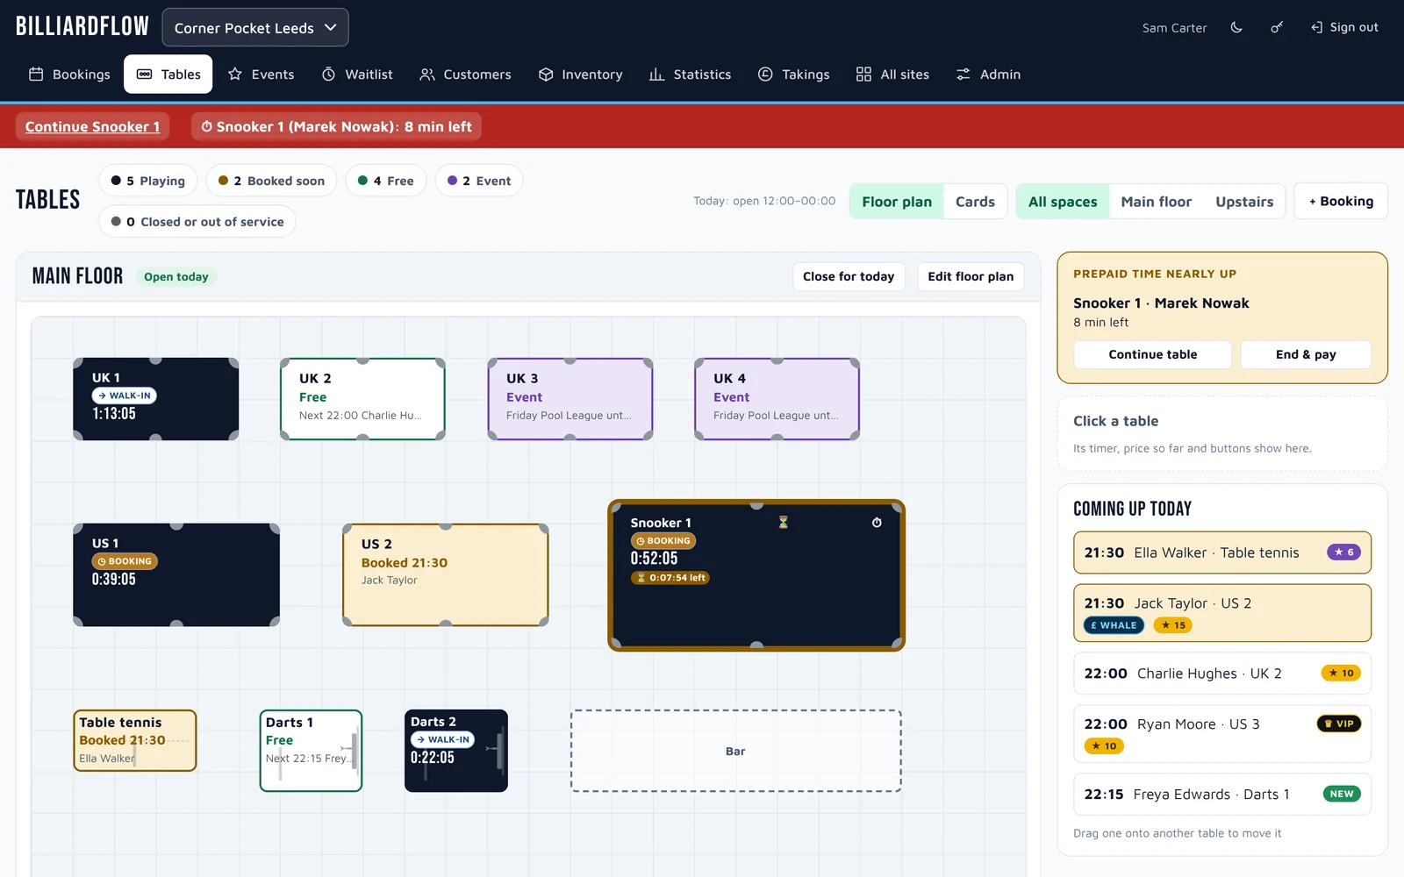The width and height of the screenshot is (1404, 877).
Task: Select the UK 2 free table
Action: click(x=362, y=399)
